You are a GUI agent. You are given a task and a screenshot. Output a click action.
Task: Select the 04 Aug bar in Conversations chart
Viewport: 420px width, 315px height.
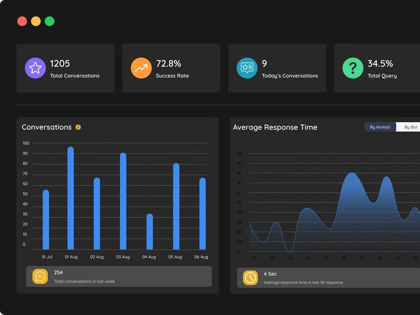pyautogui.click(x=150, y=232)
